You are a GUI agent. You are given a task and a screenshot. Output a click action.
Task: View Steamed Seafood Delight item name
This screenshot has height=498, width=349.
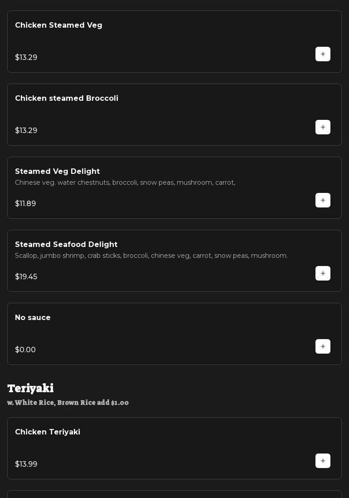[66, 245]
